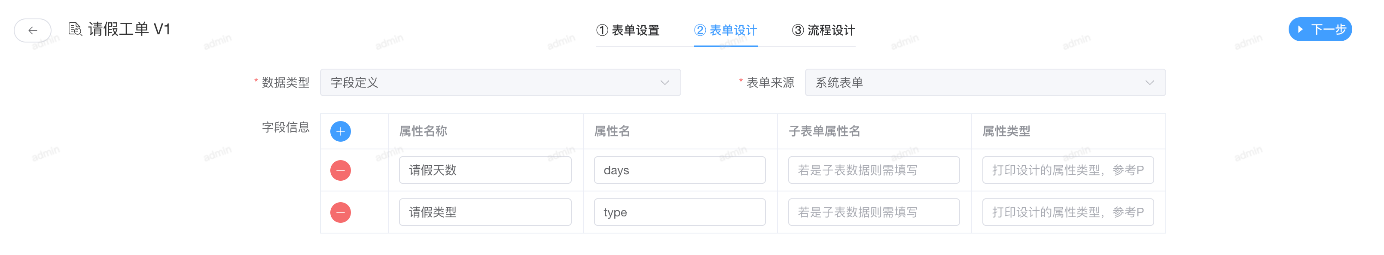The height and width of the screenshot is (255, 1384).
Task: Remove the 请假天数 row with minus icon
Action: point(341,171)
